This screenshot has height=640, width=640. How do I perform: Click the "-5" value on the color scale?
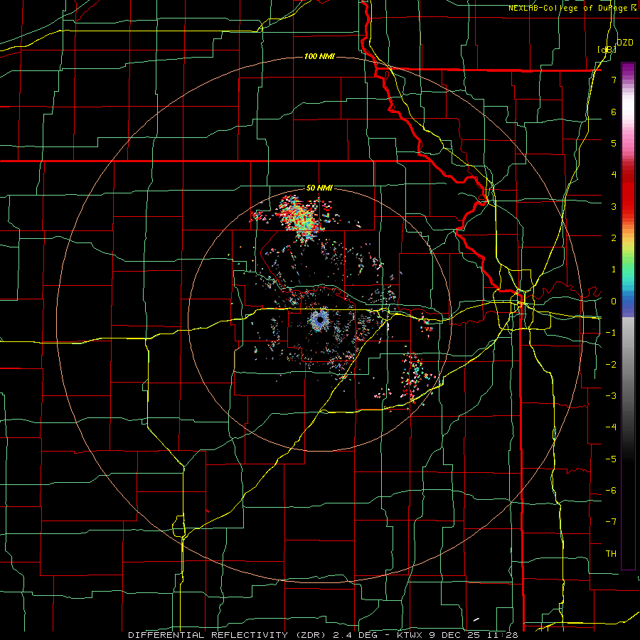click(x=611, y=459)
